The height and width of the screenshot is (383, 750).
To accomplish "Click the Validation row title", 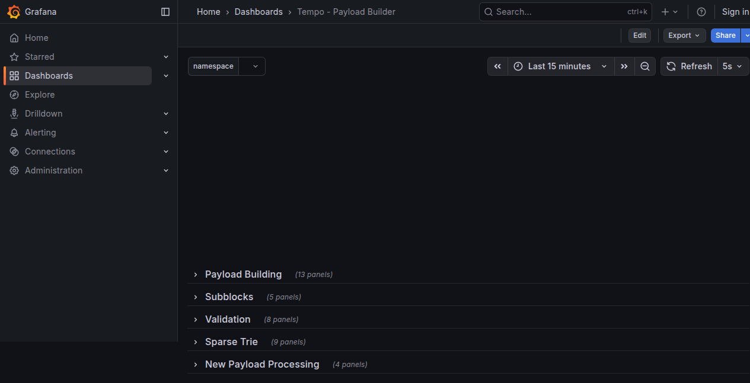I will tap(228, 320).
